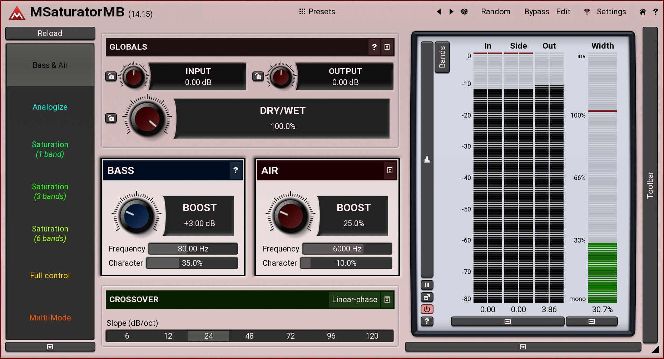Pause the meter display
The height and width of the screenshot is (359, 664).
pos(427,285)
